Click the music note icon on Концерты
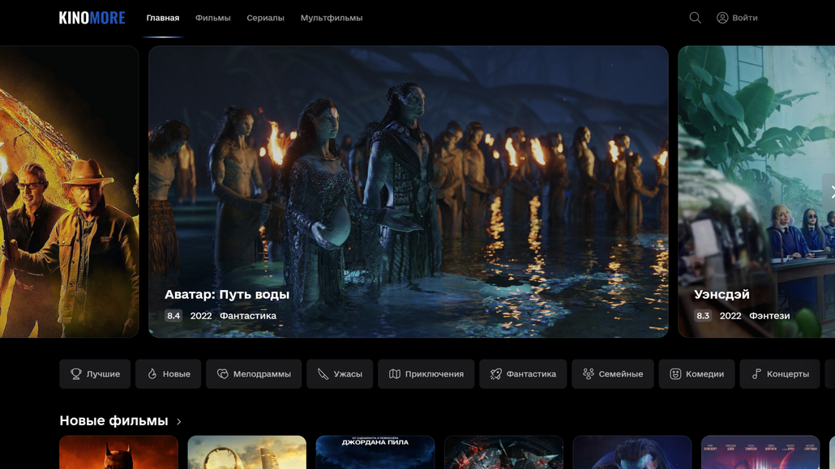This screenshot has height=469, width=835. point(756,374)
